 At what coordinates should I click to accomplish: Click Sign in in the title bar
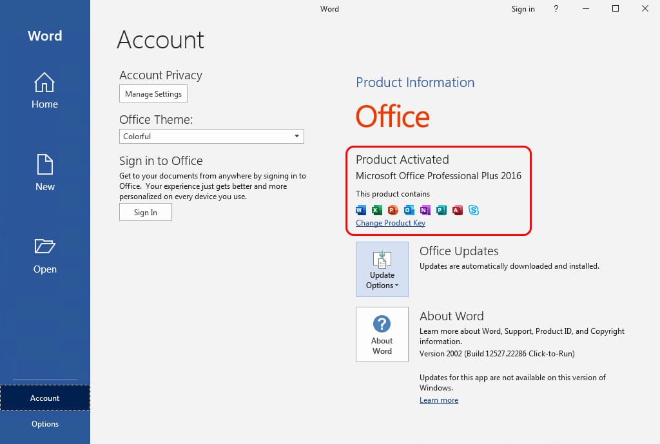pos(523,9)
